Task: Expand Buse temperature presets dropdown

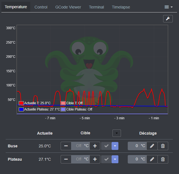Action: [115, 146]
